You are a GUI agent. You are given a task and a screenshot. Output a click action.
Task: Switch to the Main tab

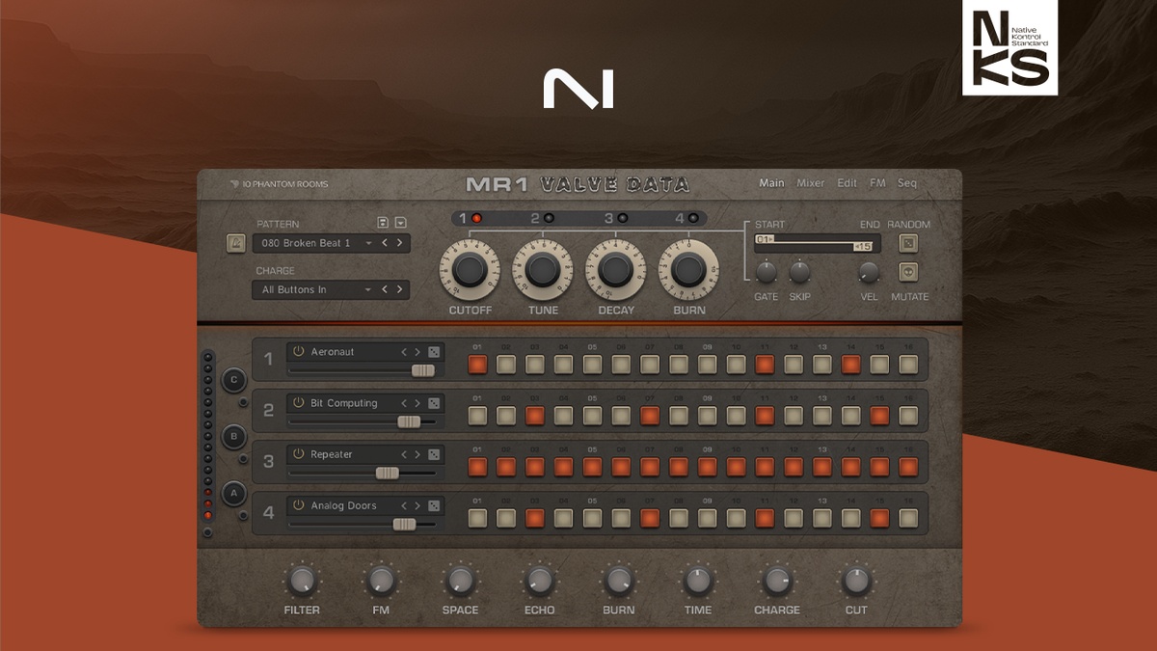tap(771, 183)
